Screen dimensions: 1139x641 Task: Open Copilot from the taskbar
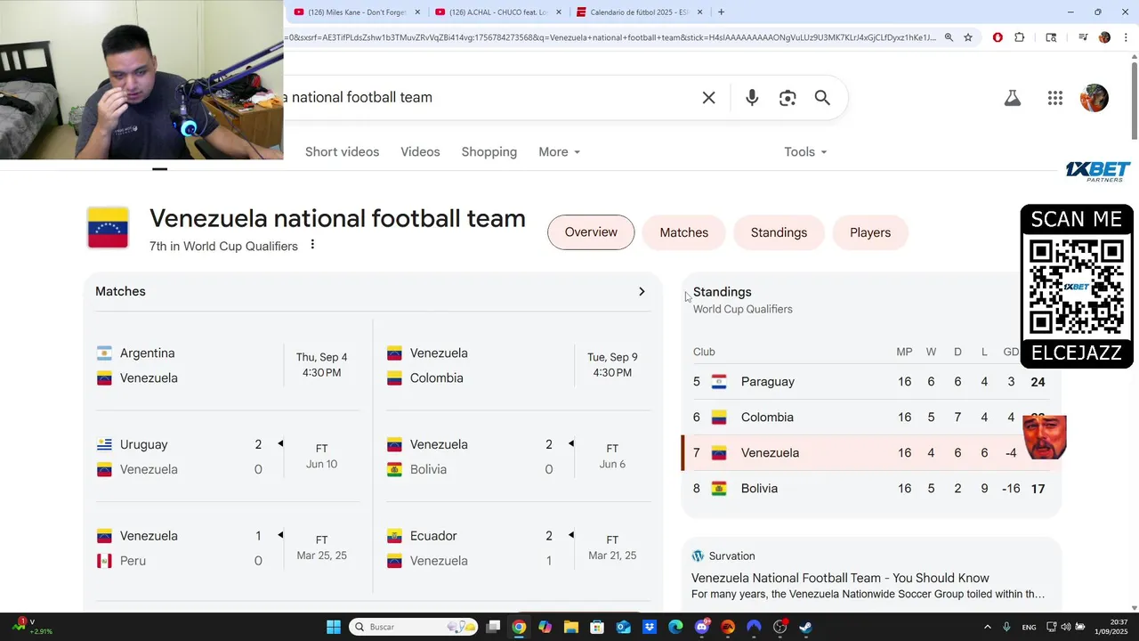tap(545, 627)
